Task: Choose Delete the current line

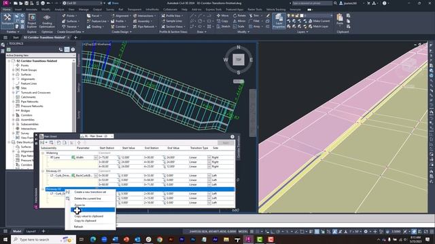Action: click(88, 199)
